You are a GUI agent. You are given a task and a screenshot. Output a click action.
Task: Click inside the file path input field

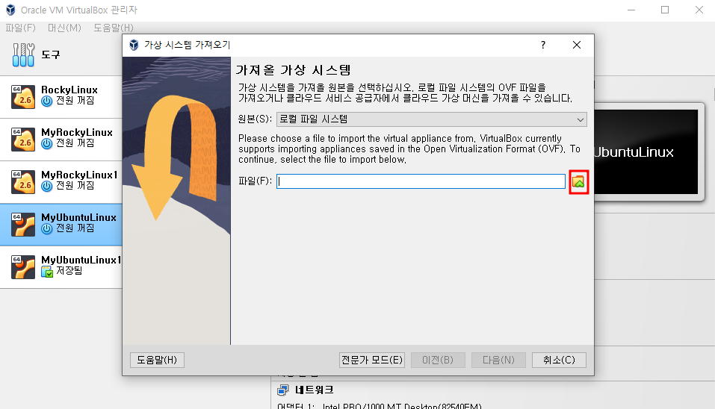(x=421, y=181)
